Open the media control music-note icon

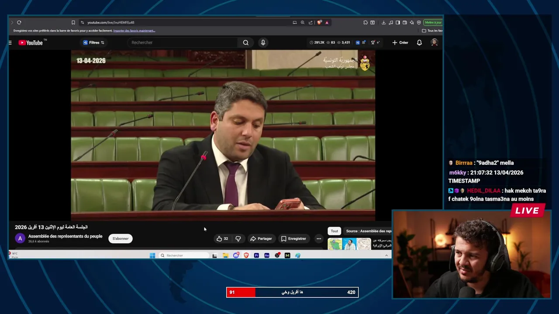pos(390,22)
